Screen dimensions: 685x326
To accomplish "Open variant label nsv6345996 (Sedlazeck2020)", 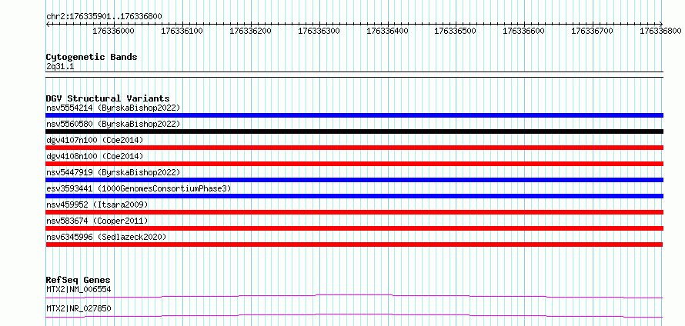I will point(106,237).
